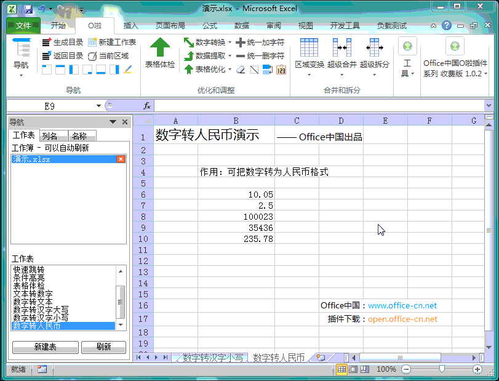Click the 刷新 button
The height and width of the screenshot is (381, 499).
[104, 347]
